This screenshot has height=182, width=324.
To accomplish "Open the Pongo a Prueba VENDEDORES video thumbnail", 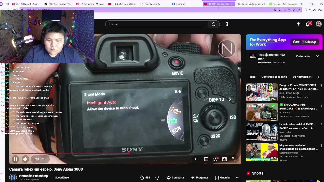I will pyautogui.click(x=262, y=92).
